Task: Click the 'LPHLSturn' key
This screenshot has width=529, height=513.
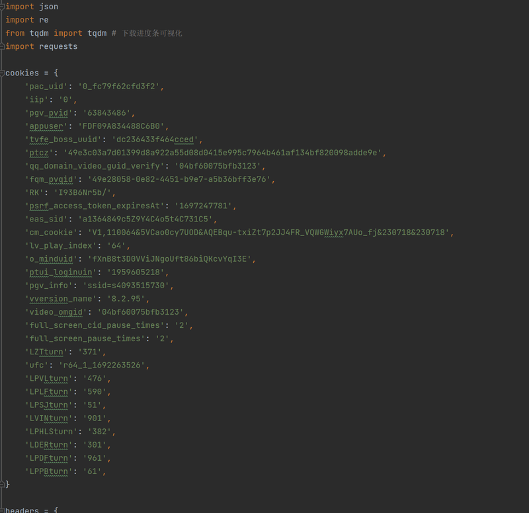Action: pos(51,432)
